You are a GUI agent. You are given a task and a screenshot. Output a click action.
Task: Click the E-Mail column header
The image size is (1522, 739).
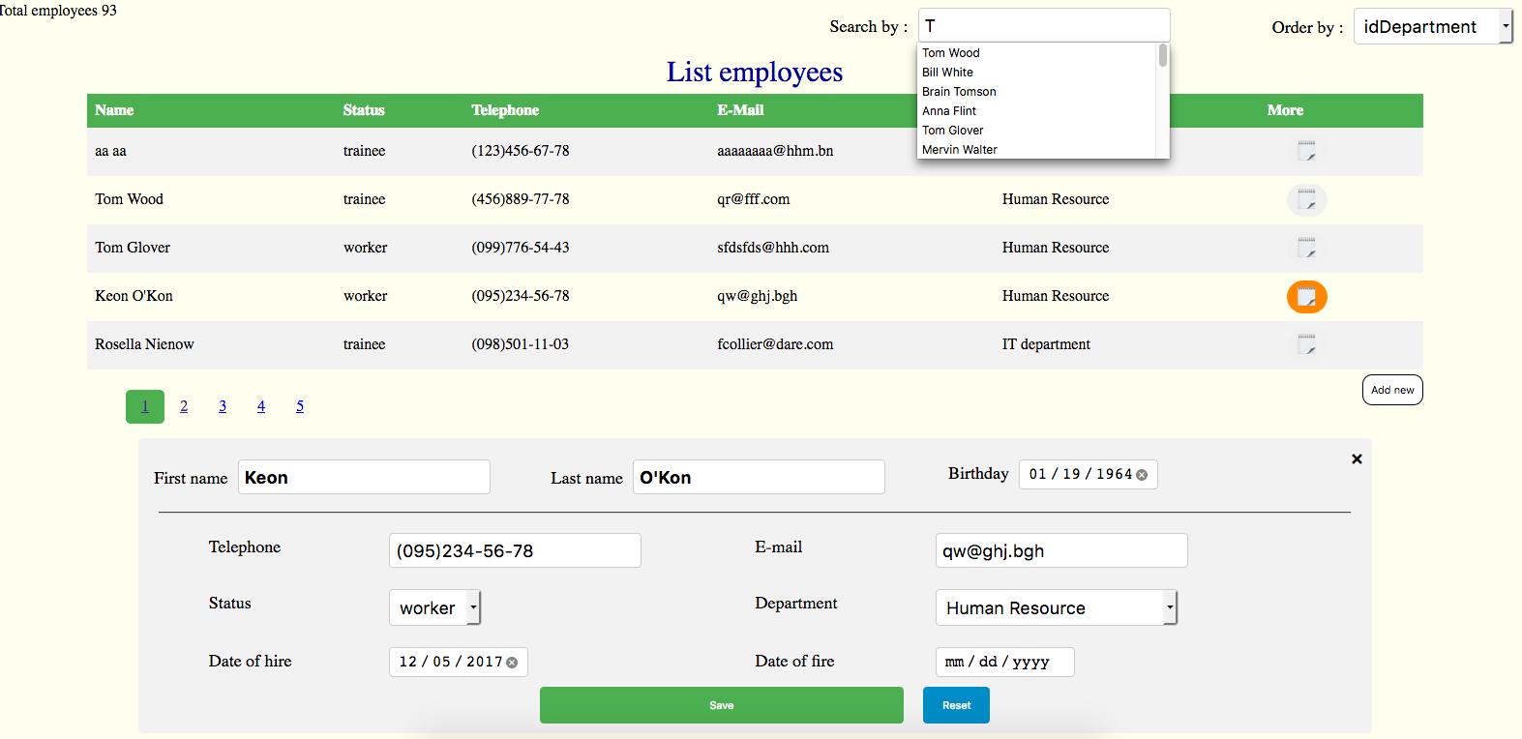(x=740, y=110)
